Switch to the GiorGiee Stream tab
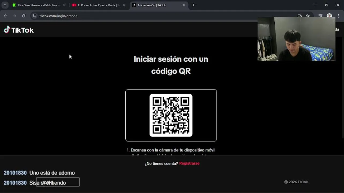 [38, 5]
